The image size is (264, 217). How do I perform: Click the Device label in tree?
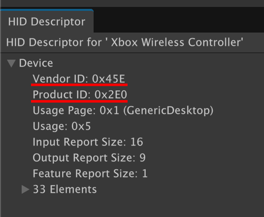coord(36,63)
